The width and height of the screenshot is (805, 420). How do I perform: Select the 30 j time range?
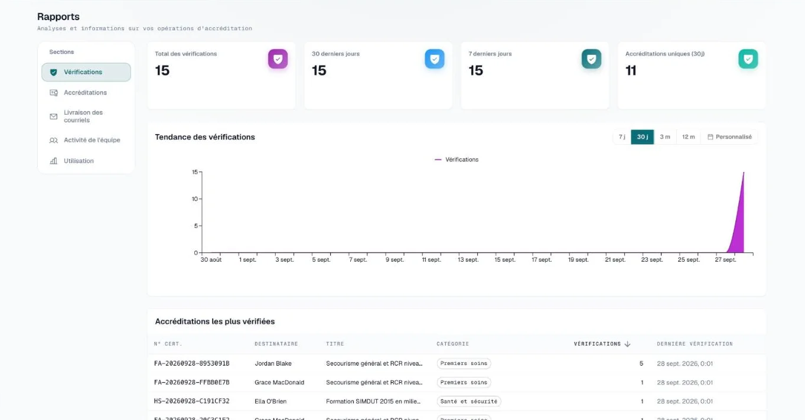pos(643,137)
